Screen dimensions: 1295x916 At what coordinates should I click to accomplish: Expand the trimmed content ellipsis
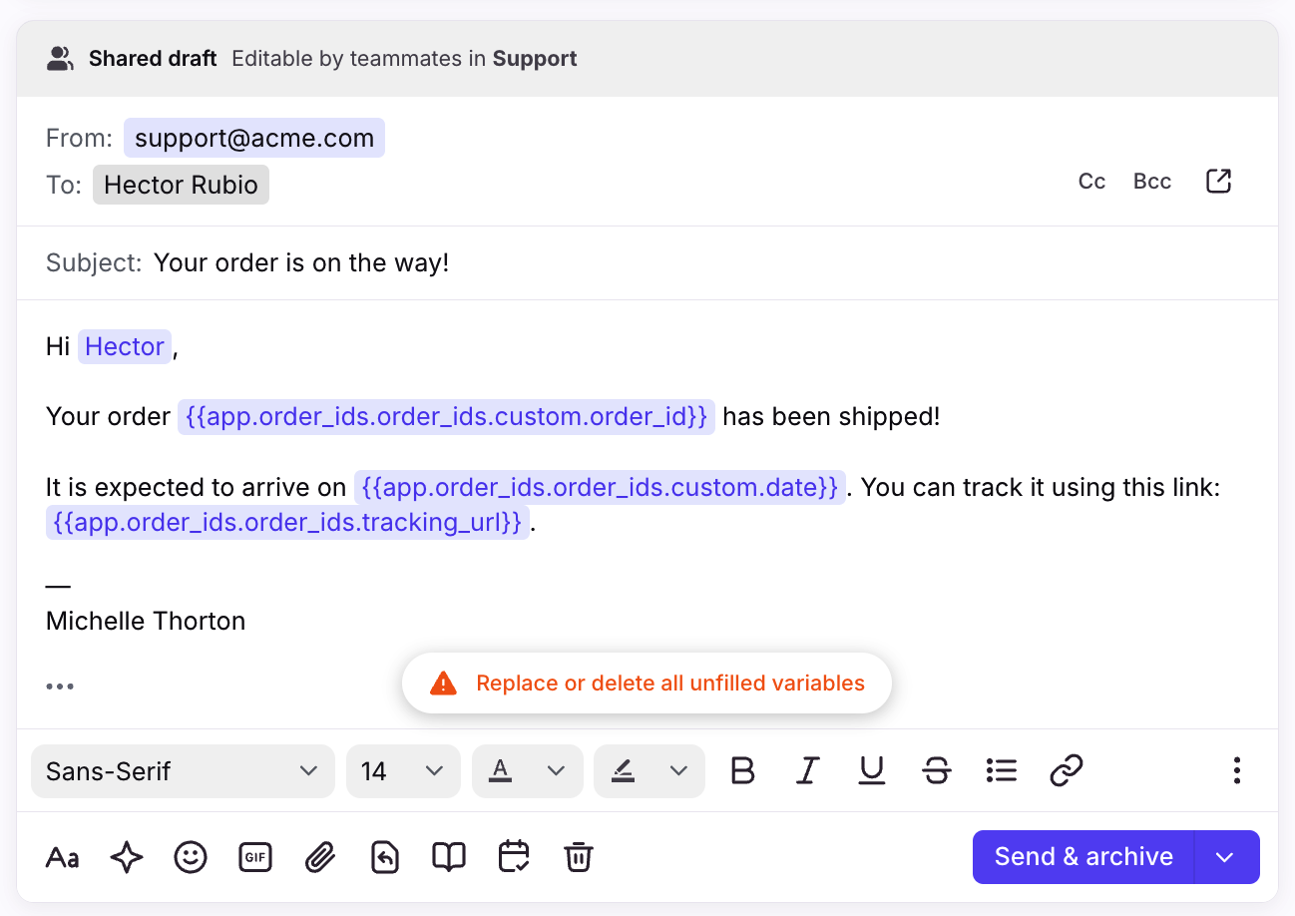(60, 687)
